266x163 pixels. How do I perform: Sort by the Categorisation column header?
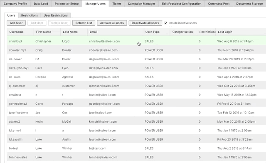coord(184,32)
